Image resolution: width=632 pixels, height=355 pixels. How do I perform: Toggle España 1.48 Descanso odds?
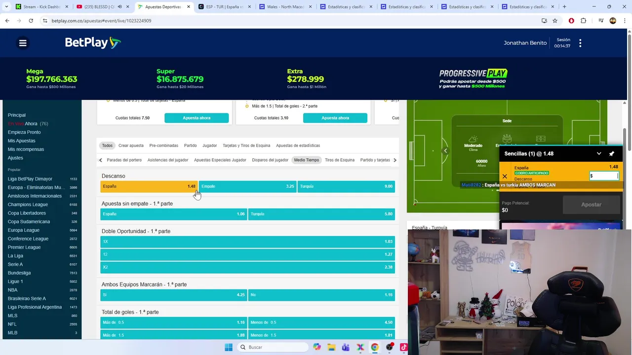149,186
